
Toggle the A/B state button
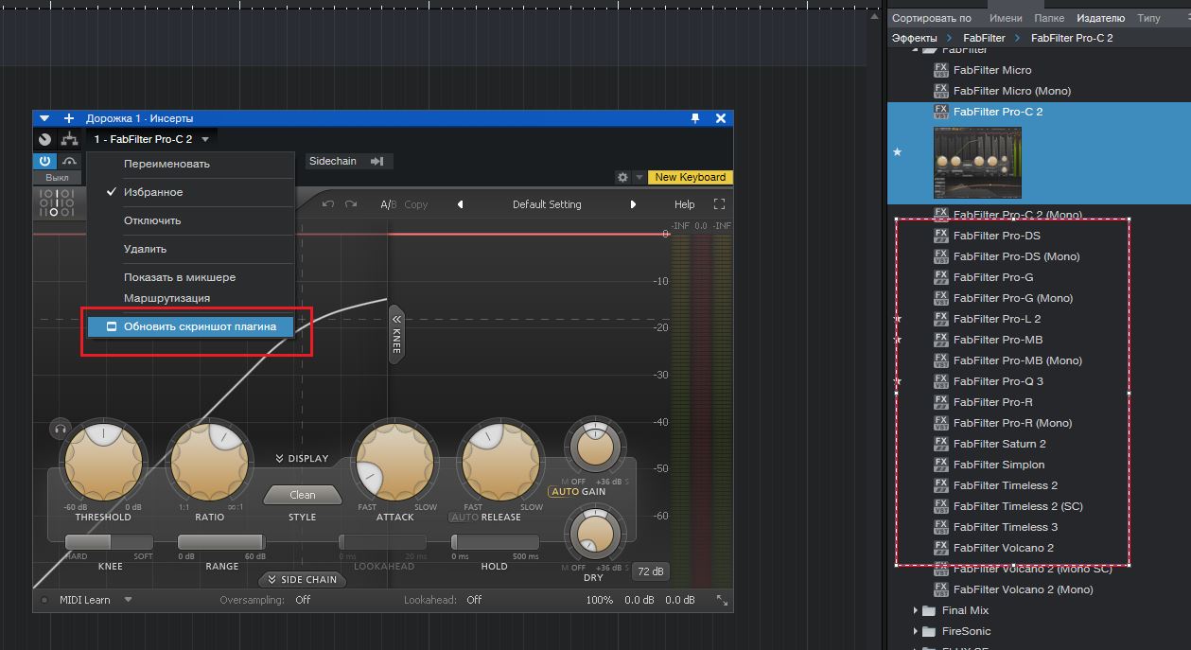(388, 204)
